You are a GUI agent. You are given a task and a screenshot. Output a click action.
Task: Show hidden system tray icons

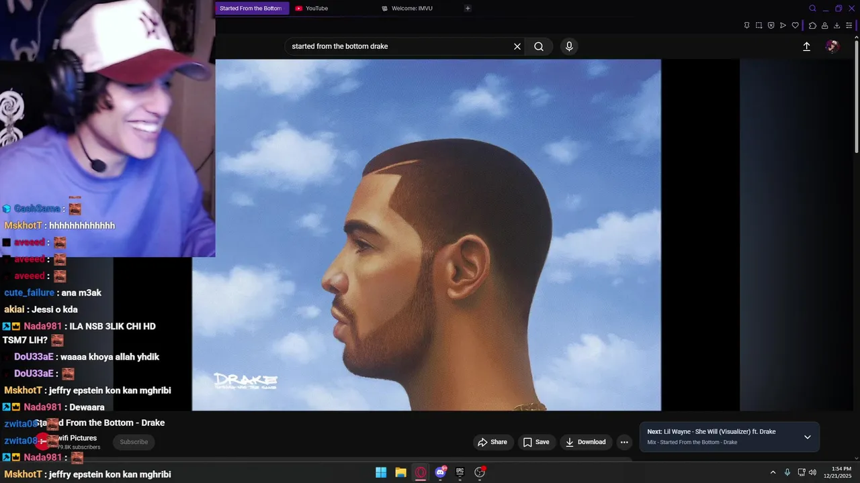(x=773, y=472)
